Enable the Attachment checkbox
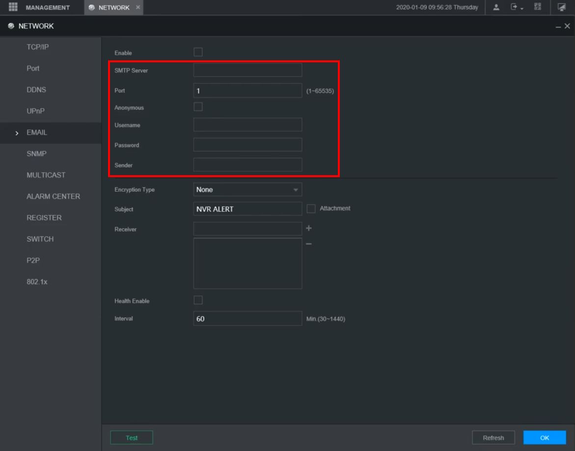 click(x=311, y=209)
